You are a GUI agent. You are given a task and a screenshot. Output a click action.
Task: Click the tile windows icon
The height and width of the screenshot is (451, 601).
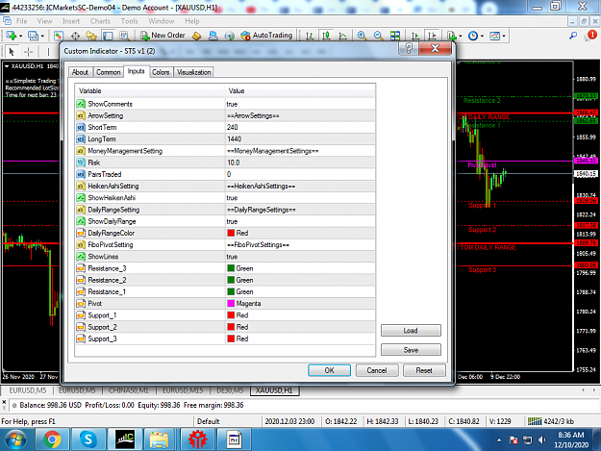click(395, 36)
